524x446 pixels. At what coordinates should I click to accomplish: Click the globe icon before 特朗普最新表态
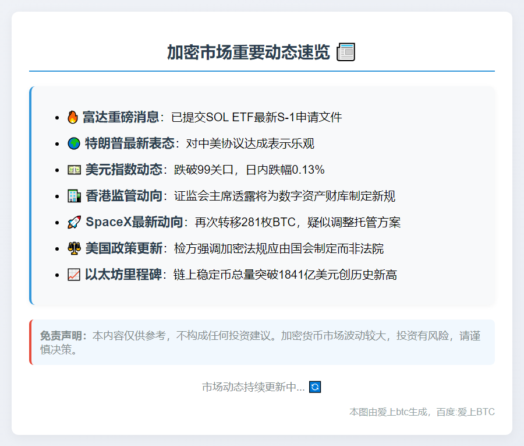(74, 143)
